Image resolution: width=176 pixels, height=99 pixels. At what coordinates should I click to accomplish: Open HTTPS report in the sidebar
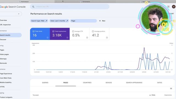tap(2, 87)
